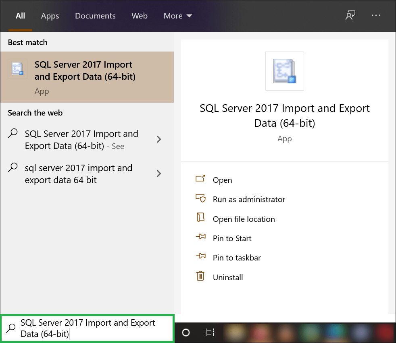Expand arrow for lowercase sql server suggestion

[x=158, y=174]
